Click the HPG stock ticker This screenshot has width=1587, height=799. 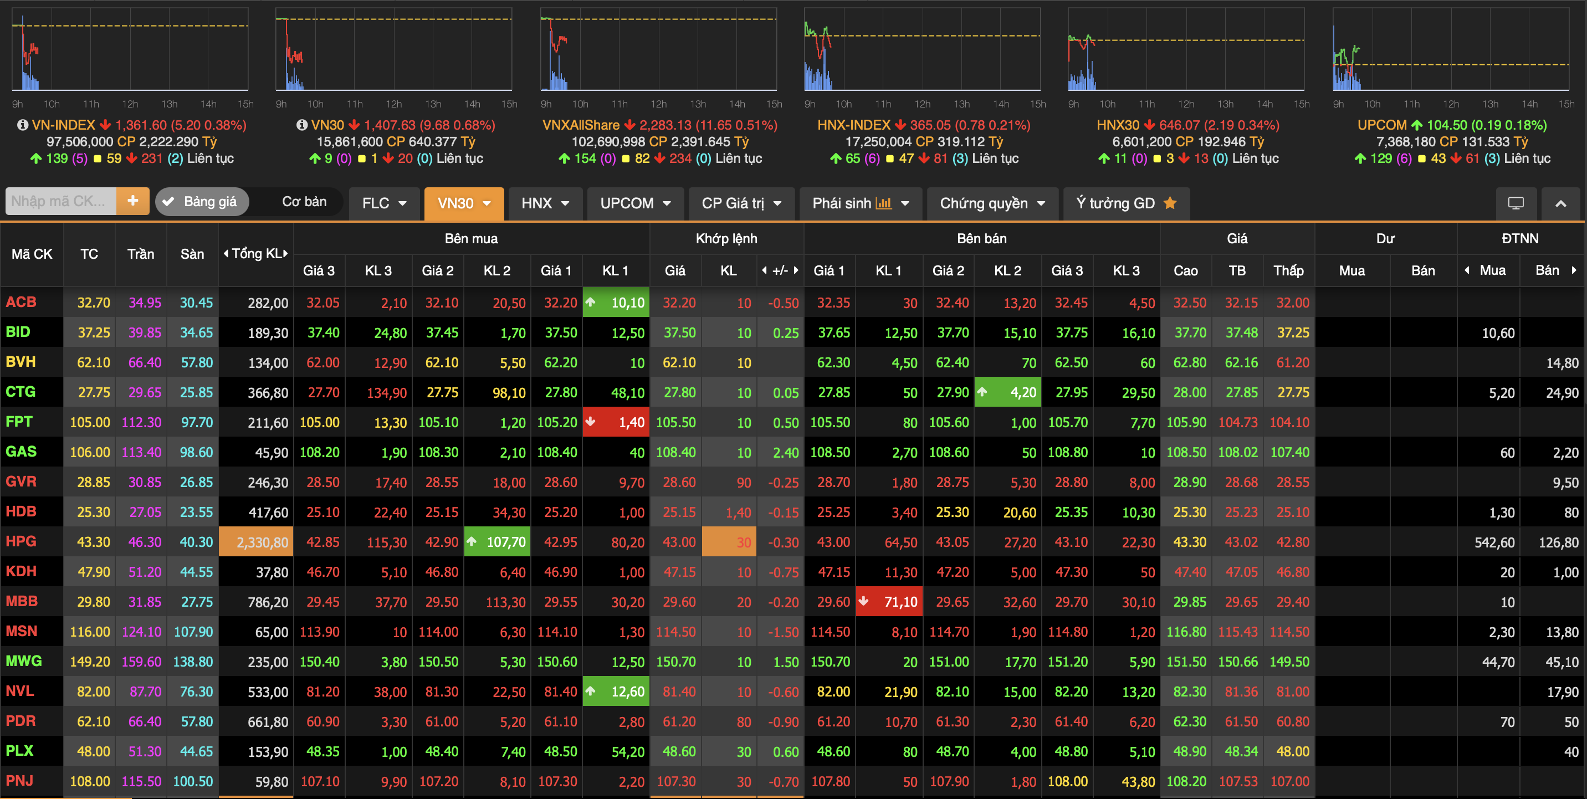point(22,541)
